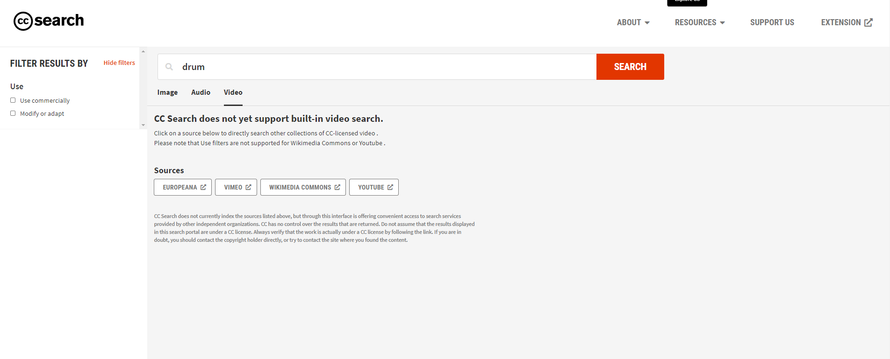Open the ABOUT menu
Screen dimensions: 890x359
click(x=633, y=22)
